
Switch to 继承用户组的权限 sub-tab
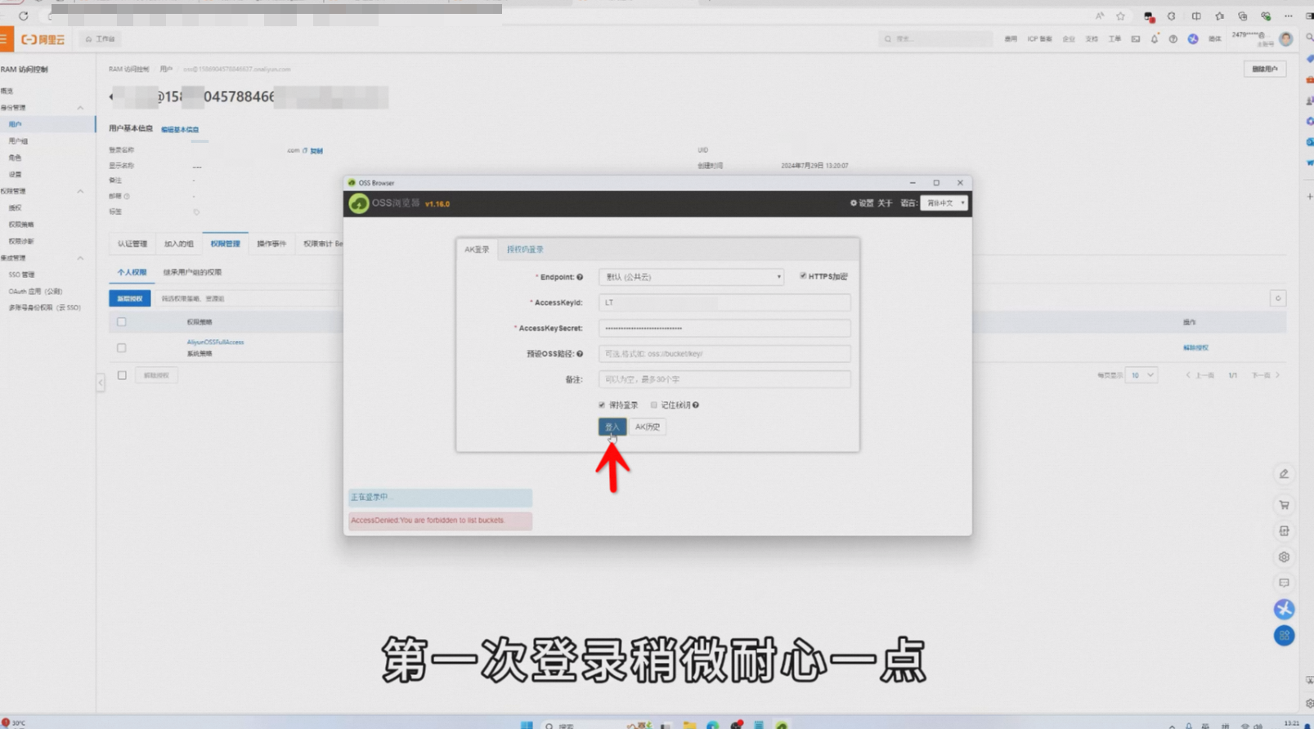click(x=192, y=272)
